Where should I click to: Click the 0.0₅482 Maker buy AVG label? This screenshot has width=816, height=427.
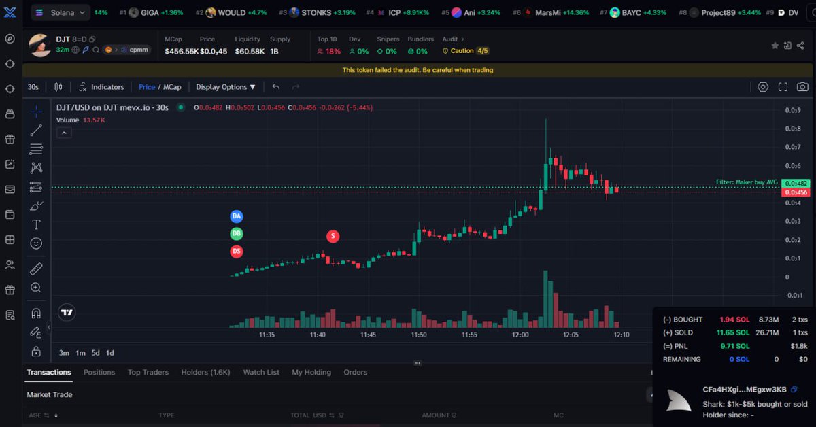(796, 183)
